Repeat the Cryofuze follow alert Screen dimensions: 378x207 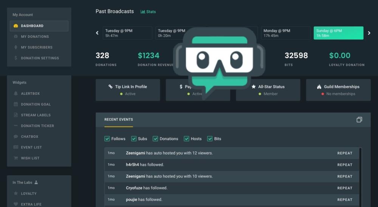coord(345,188)
